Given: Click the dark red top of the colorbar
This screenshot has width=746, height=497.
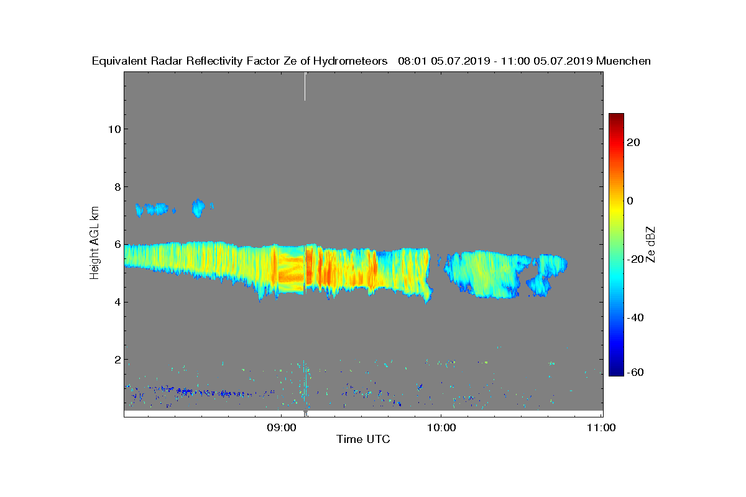Looking at the screenshot, I should pyautogui.click(x=616, y=118).
